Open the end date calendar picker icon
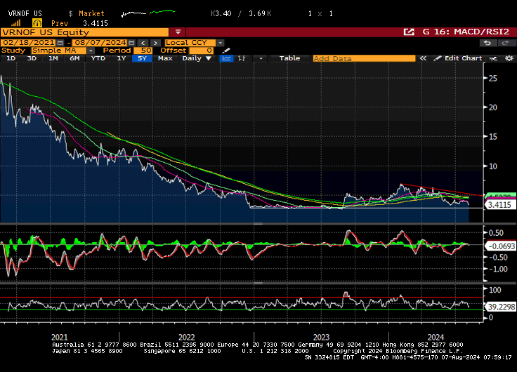 131,43
